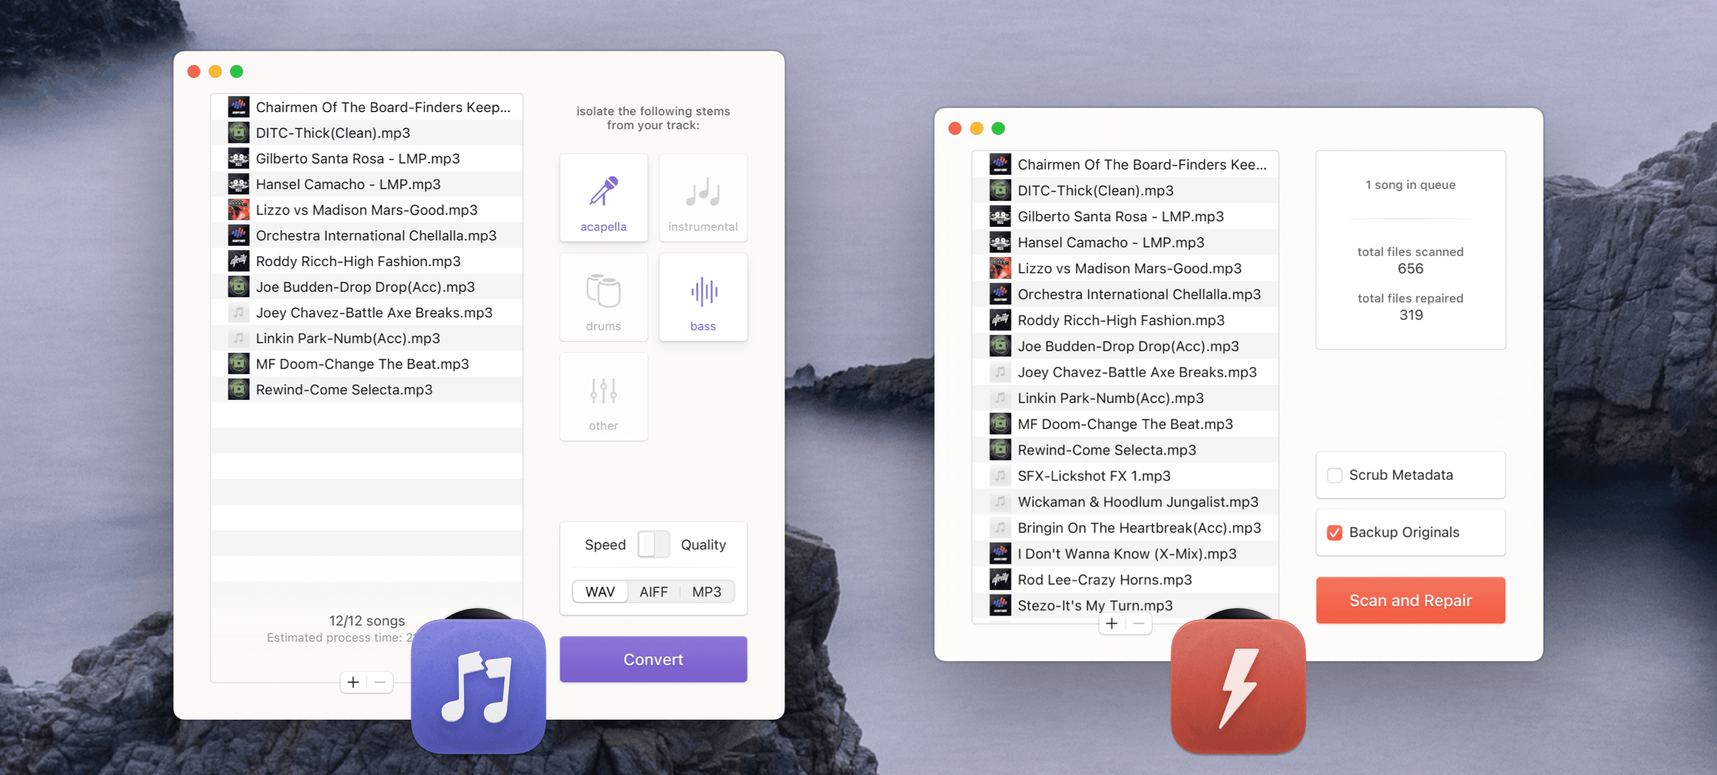The height and width of the screenshot is (775, 1717).
Task: Click minus icon under repair song list
Action: pyautogui.click(x=1139, y=624)
